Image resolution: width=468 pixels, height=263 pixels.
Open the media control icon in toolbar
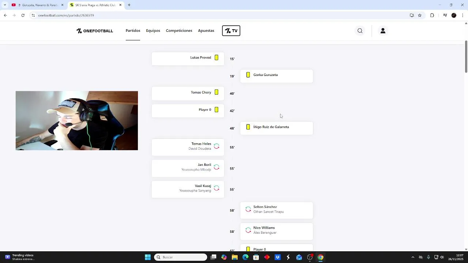(445, 15)
